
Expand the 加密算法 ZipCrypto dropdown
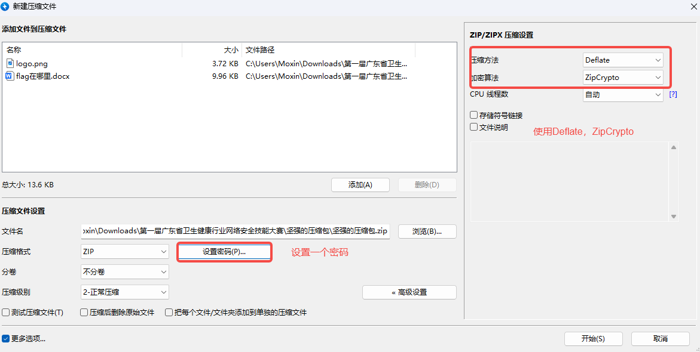623,78
